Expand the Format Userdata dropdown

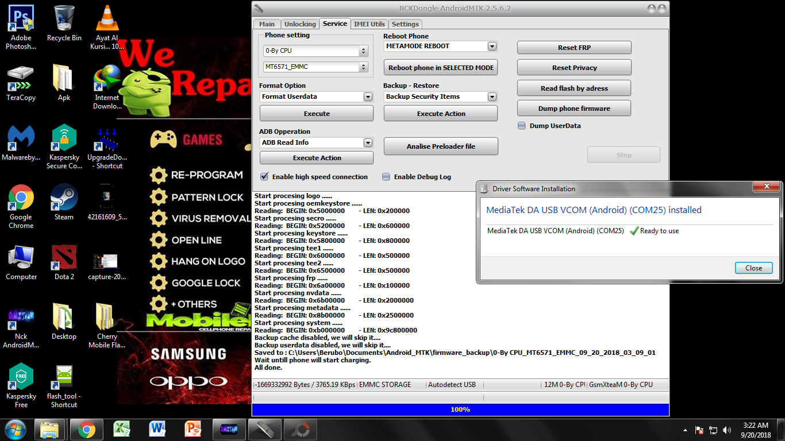[x=368, y=96]
